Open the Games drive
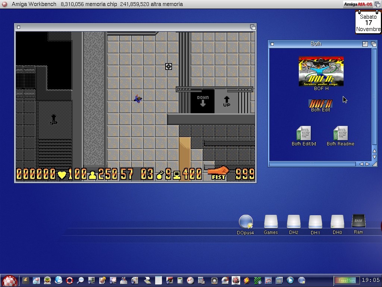The image size is (382, 287). (271, 222)
